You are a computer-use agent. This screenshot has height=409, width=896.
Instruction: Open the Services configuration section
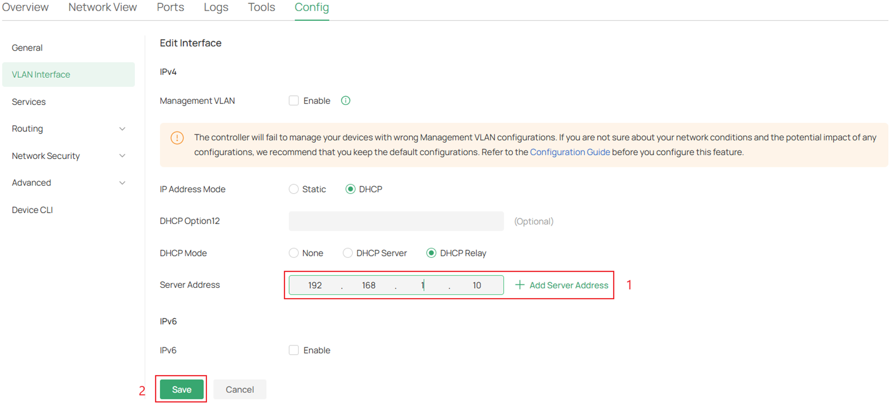(x=29, y=101)
